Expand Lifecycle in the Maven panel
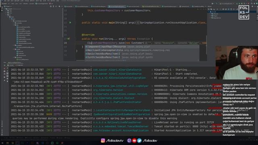258x145 pixels. pyautogui.click(x=210, y=14)
